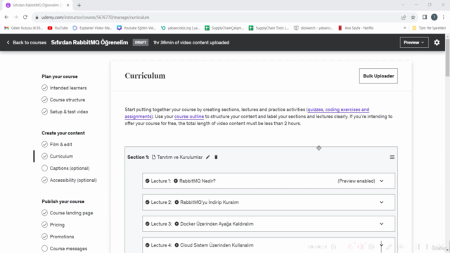Open the SupplyChain Todo L... bookmark

(269, 28)
